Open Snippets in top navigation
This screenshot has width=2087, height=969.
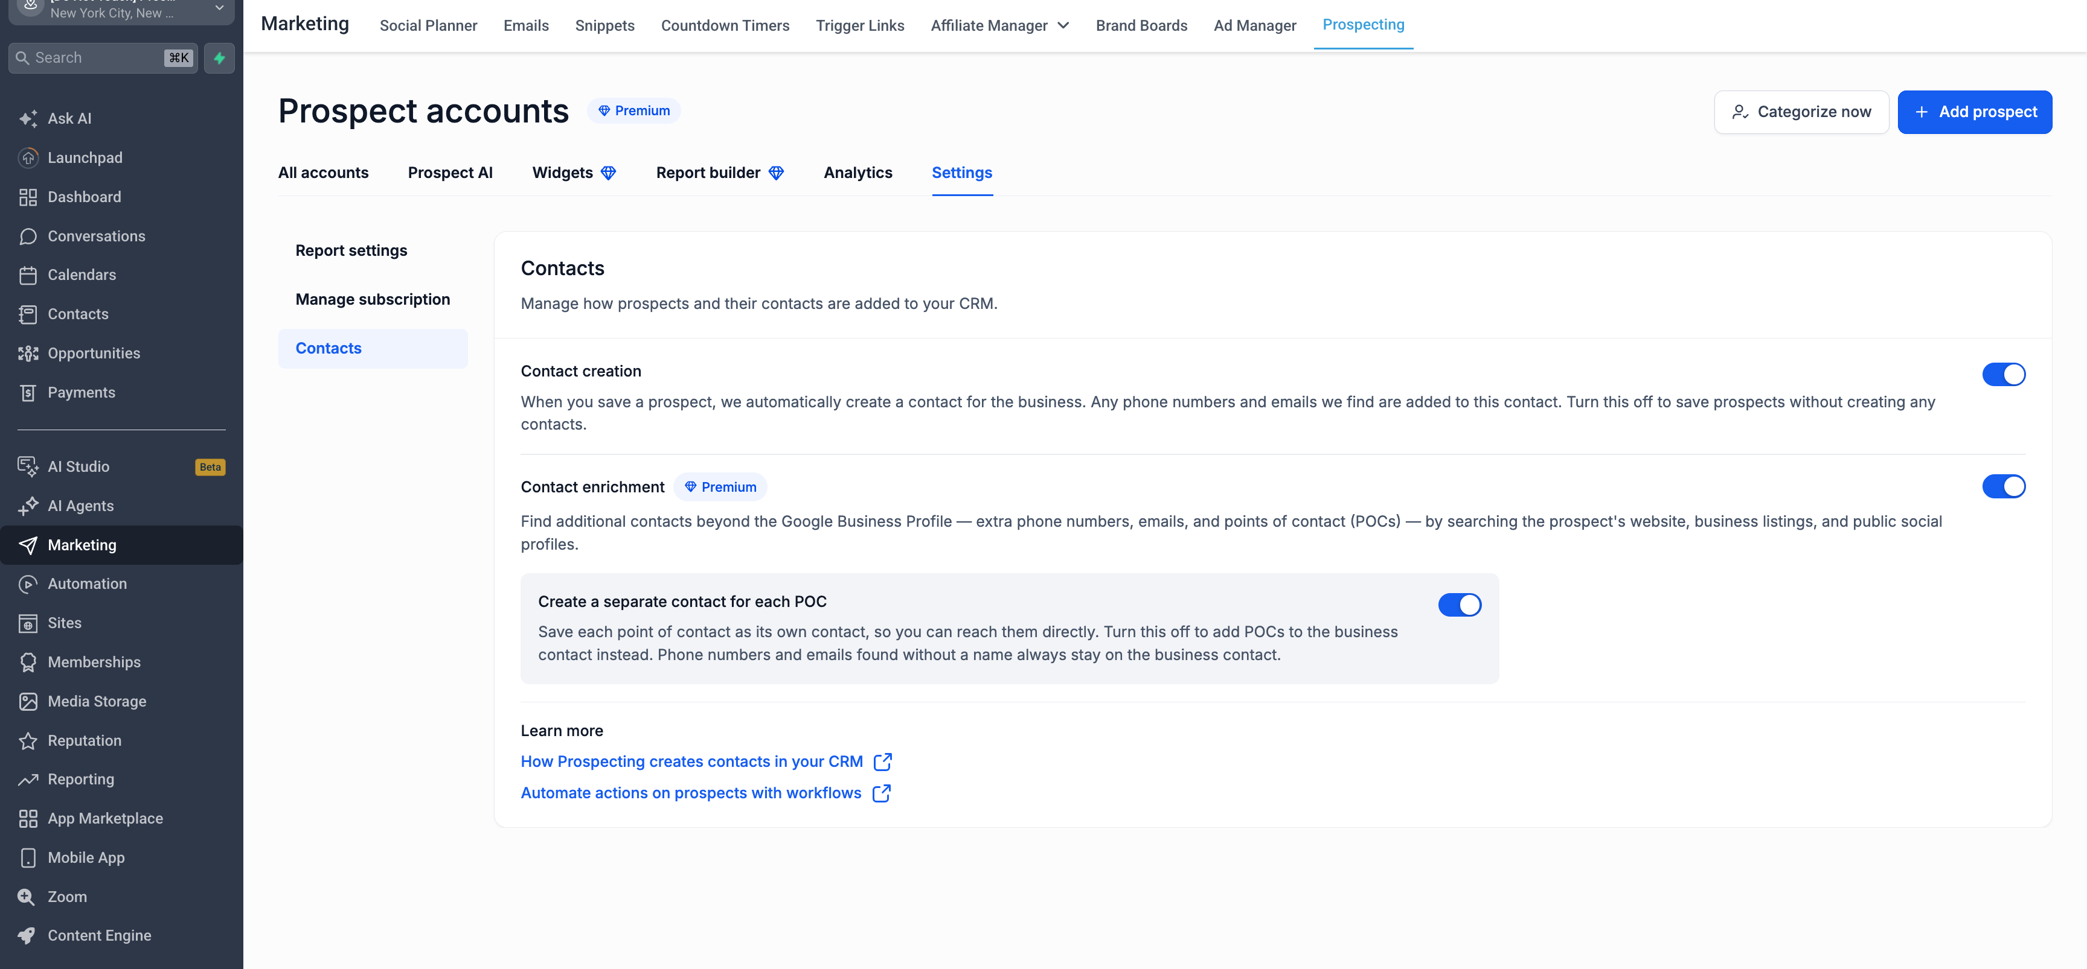[604, 26]
